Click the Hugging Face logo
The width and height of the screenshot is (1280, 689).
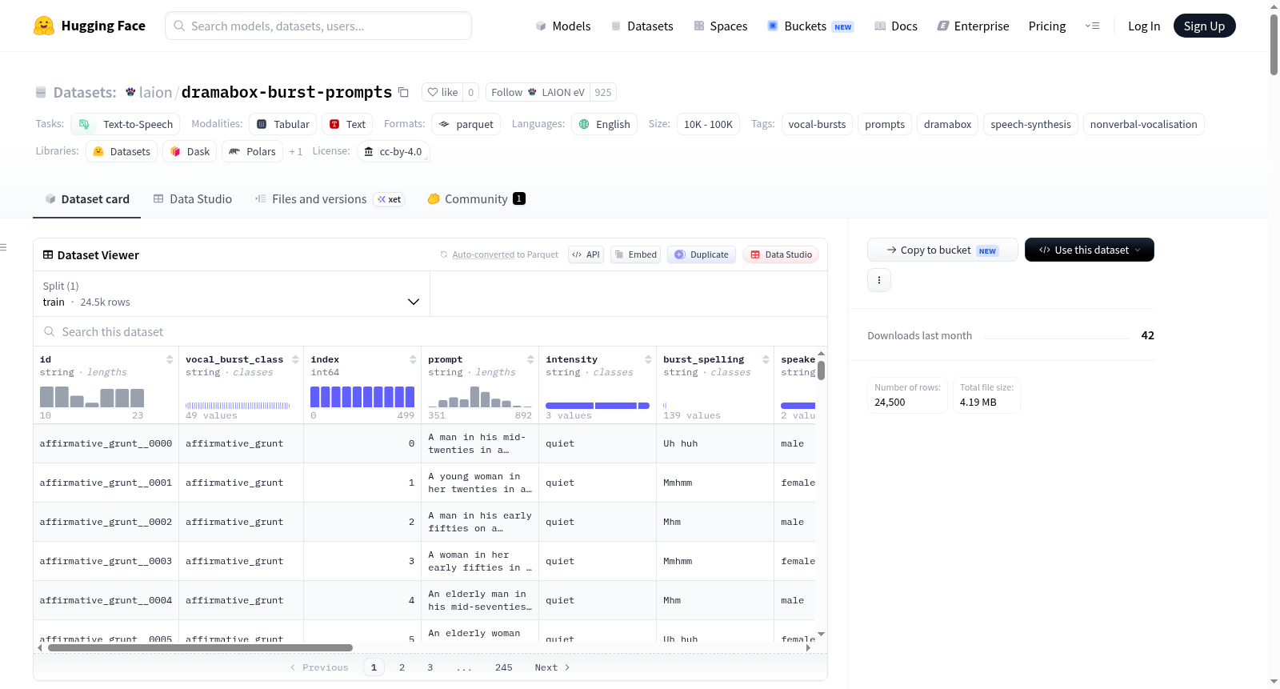[89, 26]
